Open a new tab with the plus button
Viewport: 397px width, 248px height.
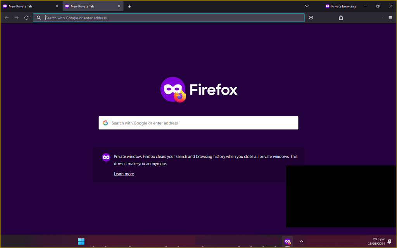click(129, 6)
